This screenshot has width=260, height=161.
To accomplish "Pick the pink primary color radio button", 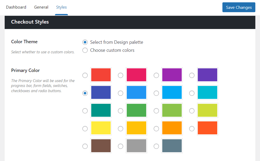I will (x=120, y=75).
